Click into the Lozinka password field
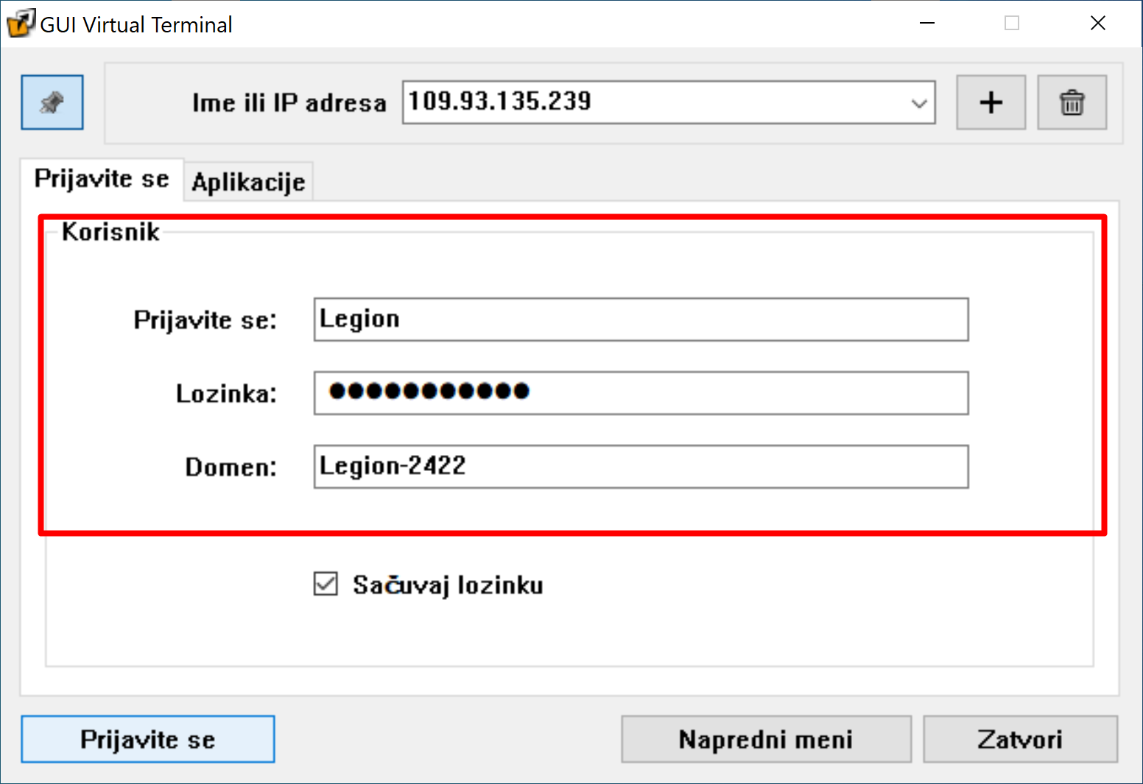The image size is (1143, 784). pos(641,393)
